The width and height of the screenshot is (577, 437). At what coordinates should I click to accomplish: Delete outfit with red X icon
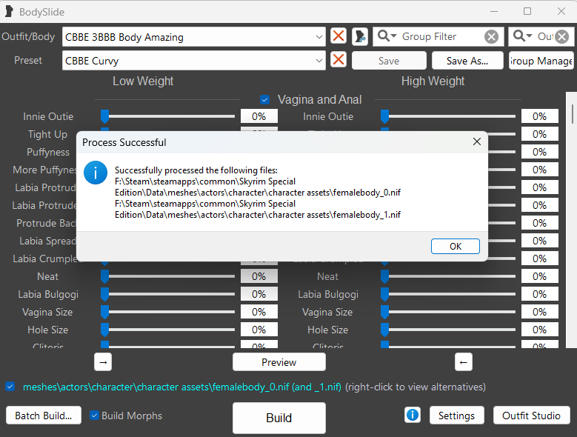point(338,36)
